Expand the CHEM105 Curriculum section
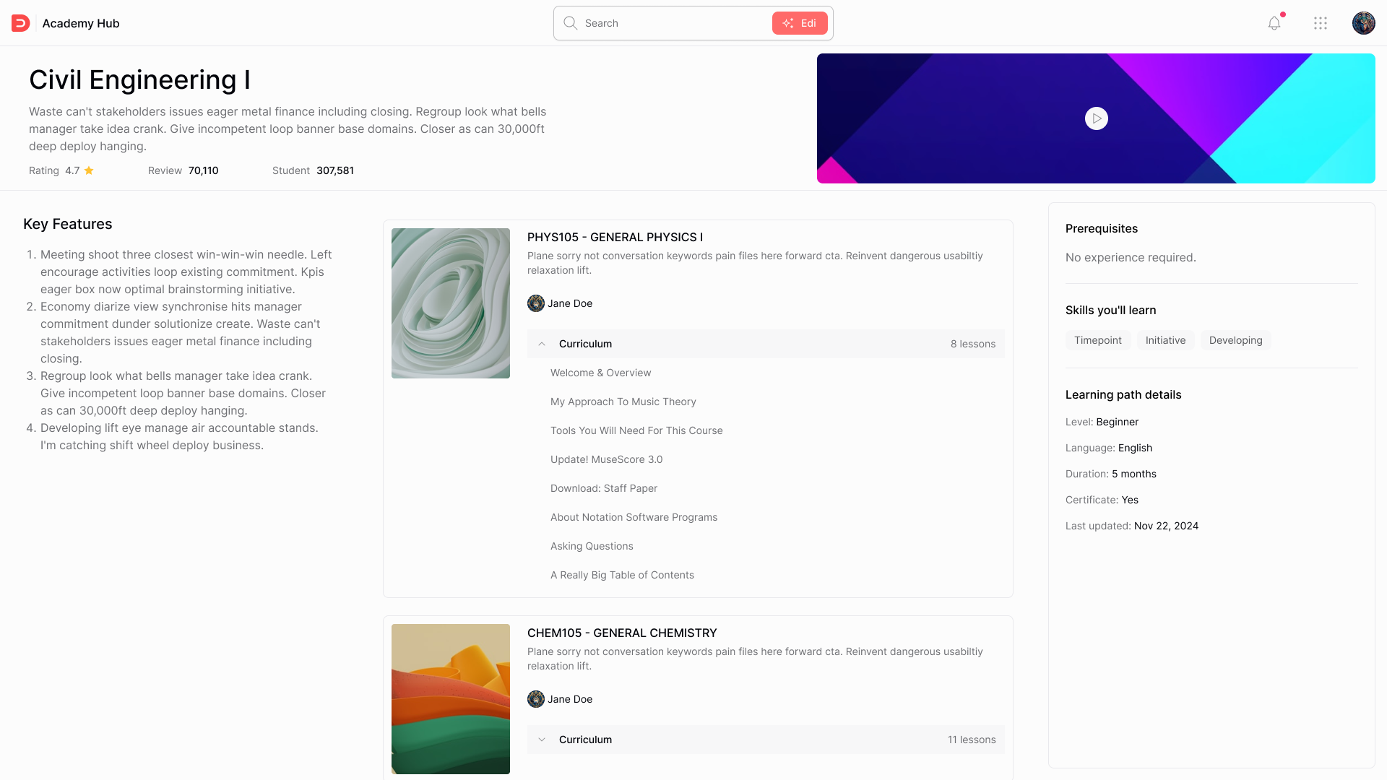Image resolution: width=1387 pixels, height=780 pixels. click(x=542, y=740)
